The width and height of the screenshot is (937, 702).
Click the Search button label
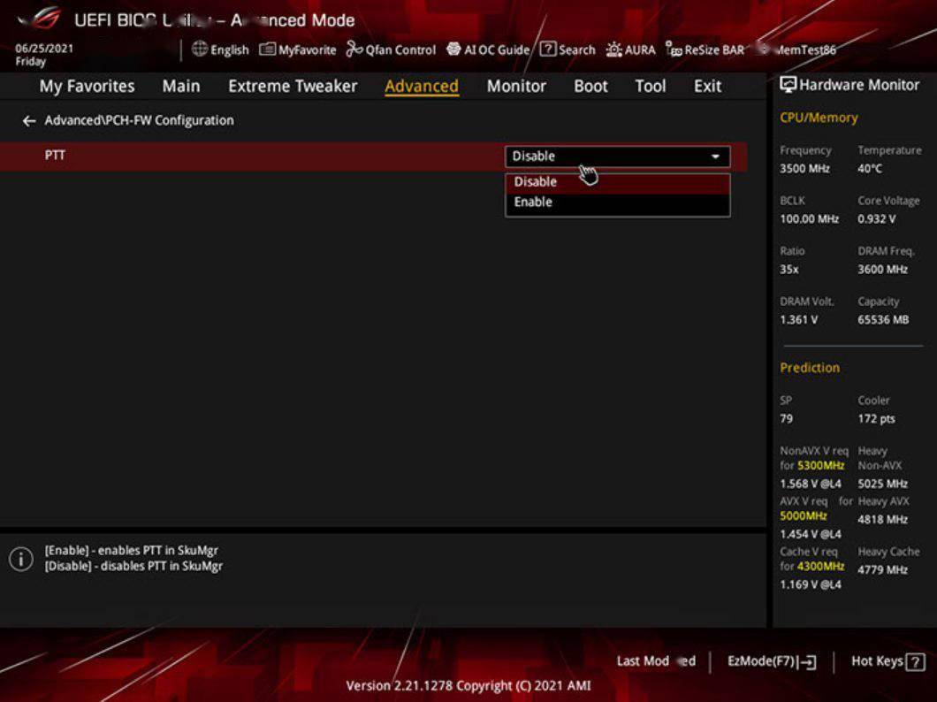tap(576, 50)
